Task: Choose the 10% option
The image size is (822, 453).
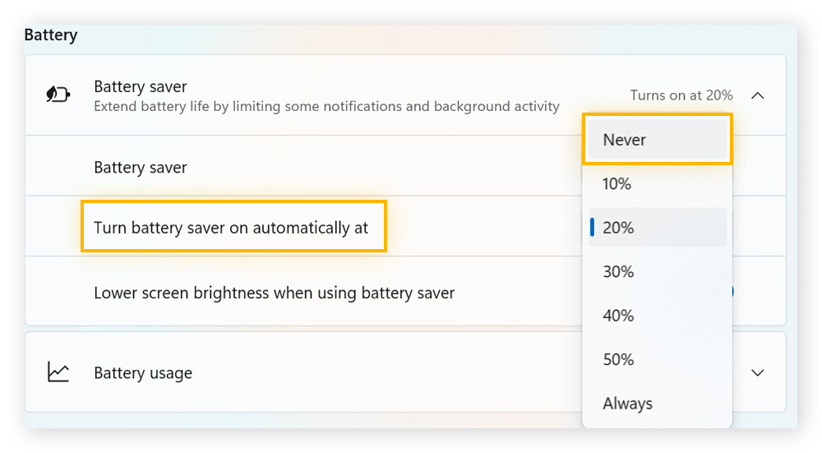Action: coord(617,184)
